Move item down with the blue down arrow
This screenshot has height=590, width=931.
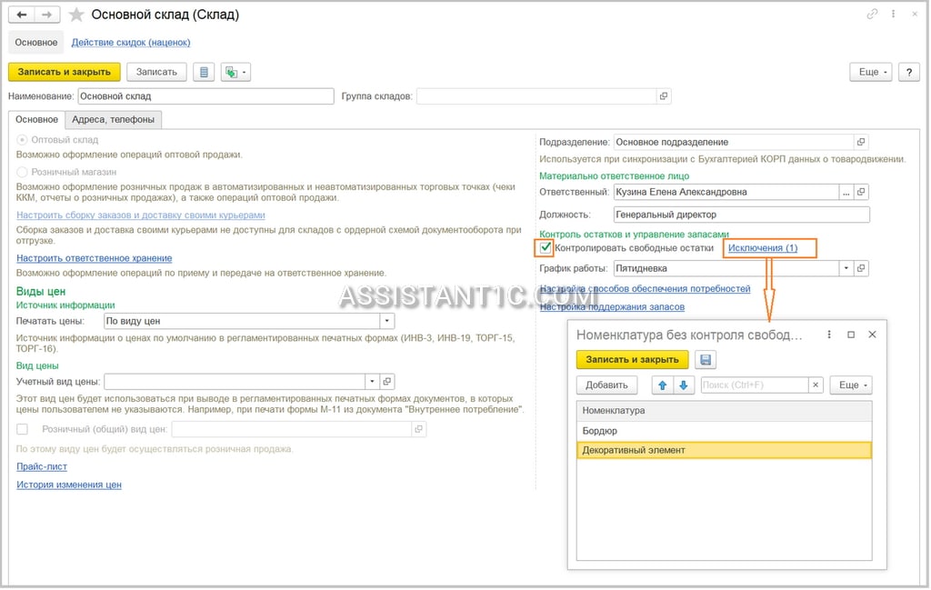tap(684, 385)
